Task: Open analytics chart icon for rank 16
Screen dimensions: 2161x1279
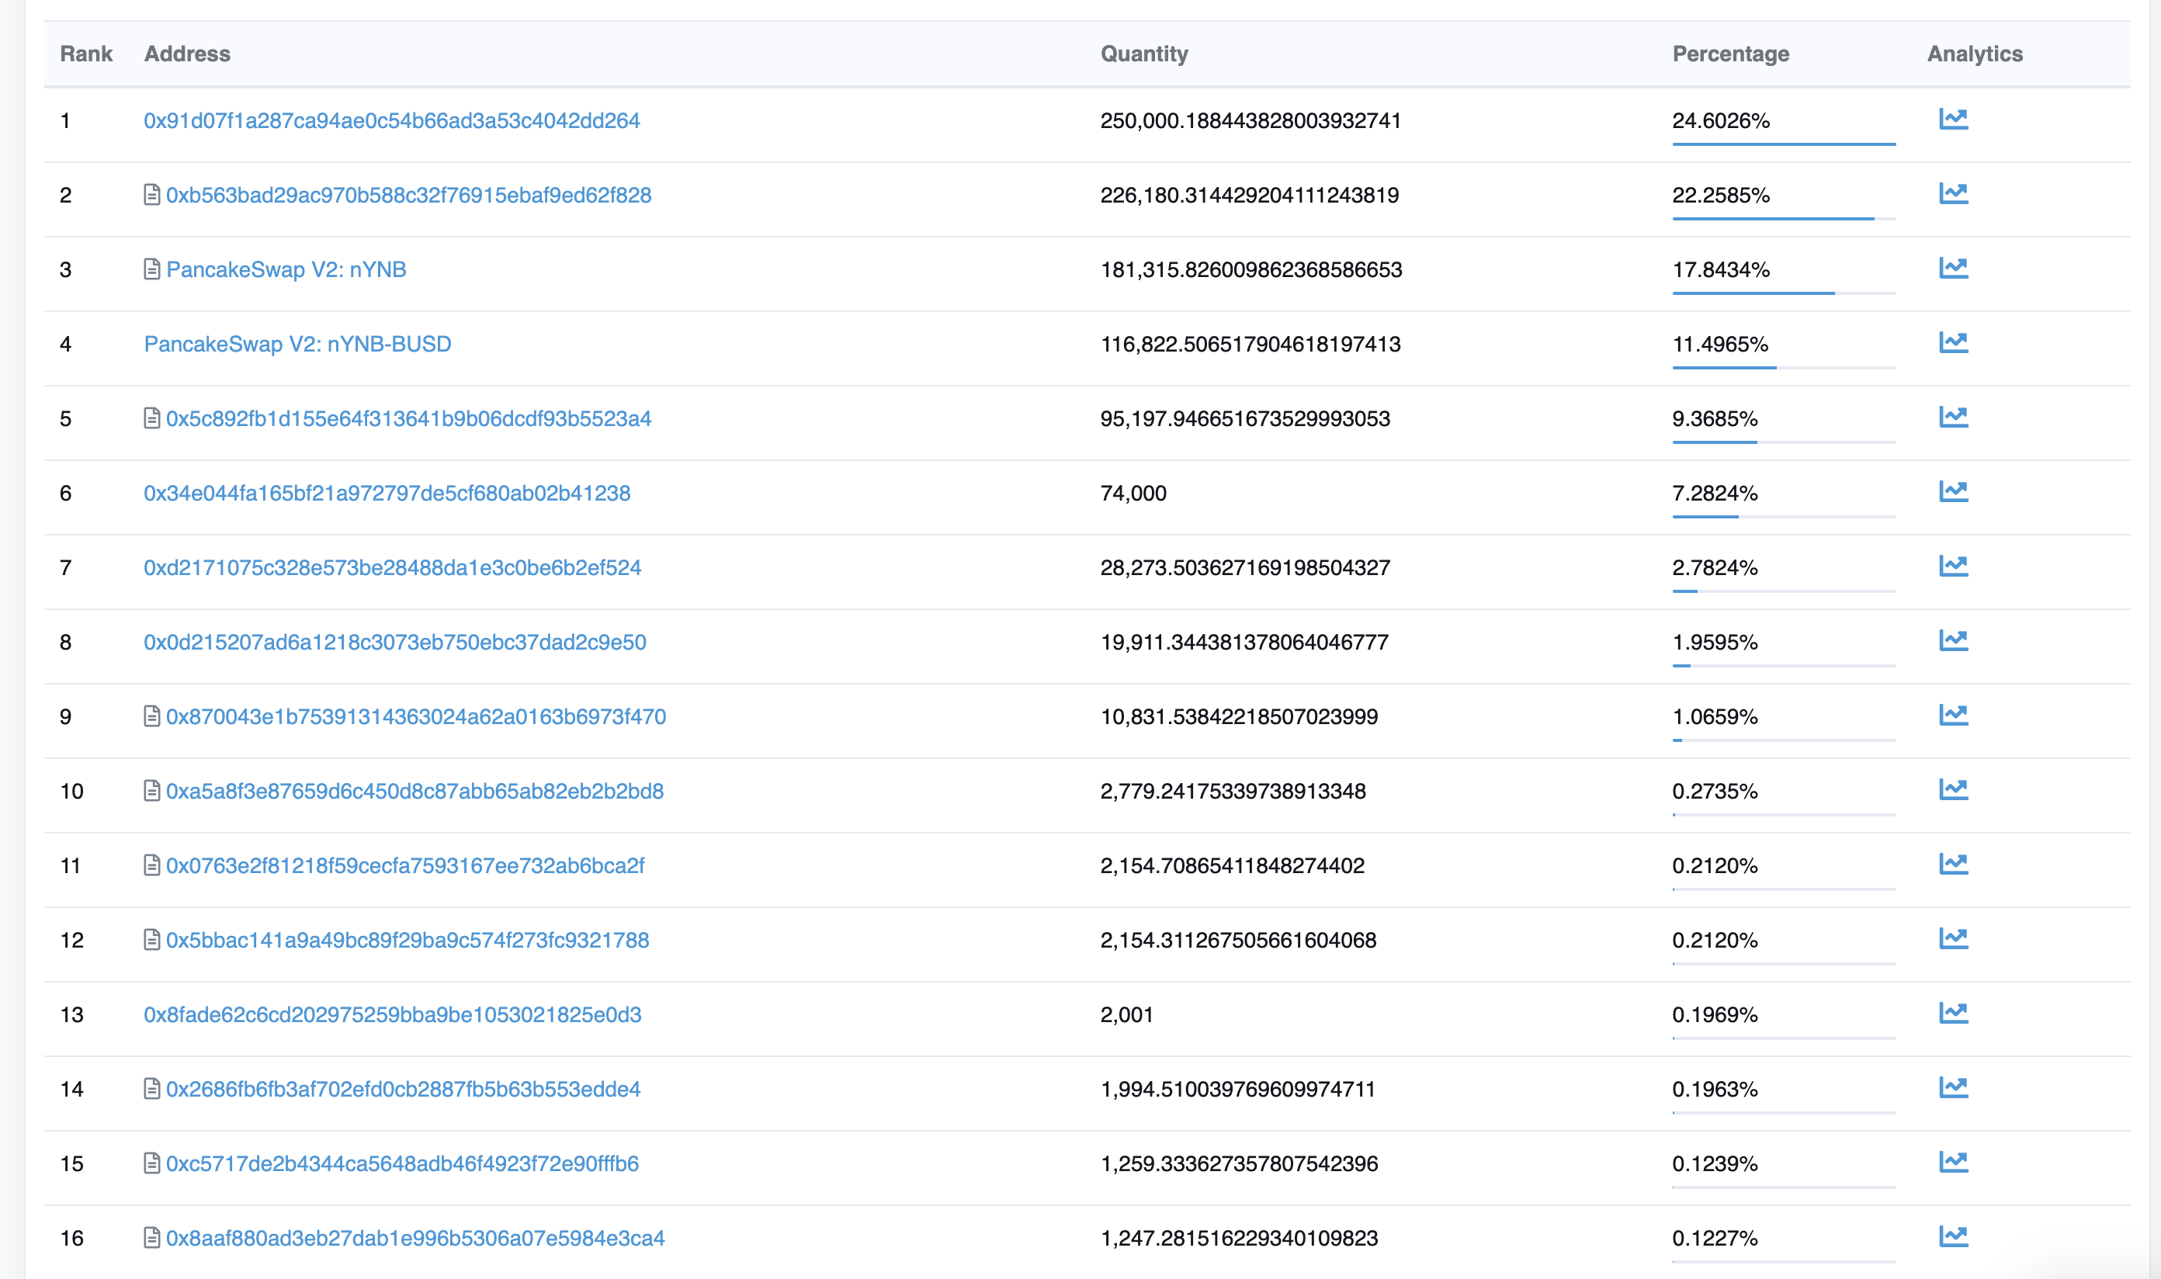Action: 1952,1237
